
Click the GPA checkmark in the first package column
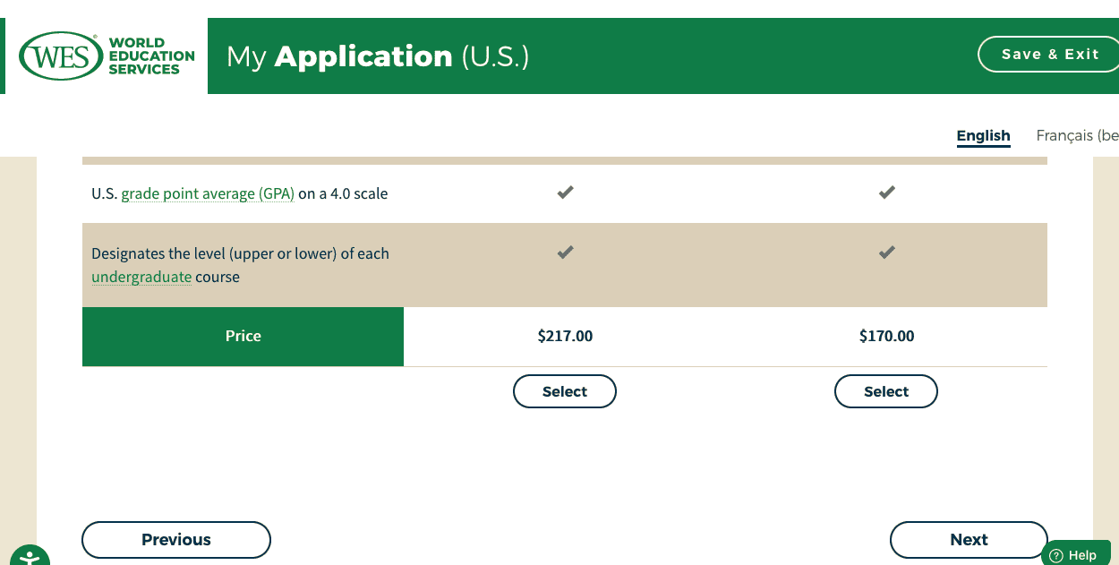tap(565, 192)
